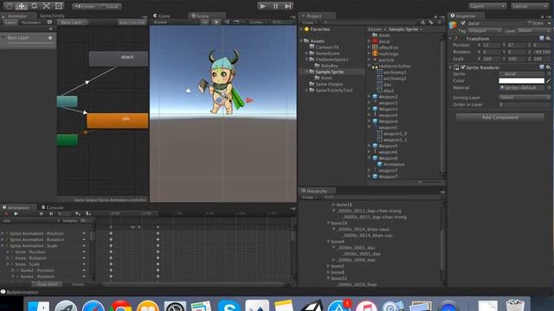Open Google Chrome in the Dock
The image size is (554, 311).
[120, 305]
